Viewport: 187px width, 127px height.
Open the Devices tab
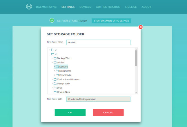[85, 7]
